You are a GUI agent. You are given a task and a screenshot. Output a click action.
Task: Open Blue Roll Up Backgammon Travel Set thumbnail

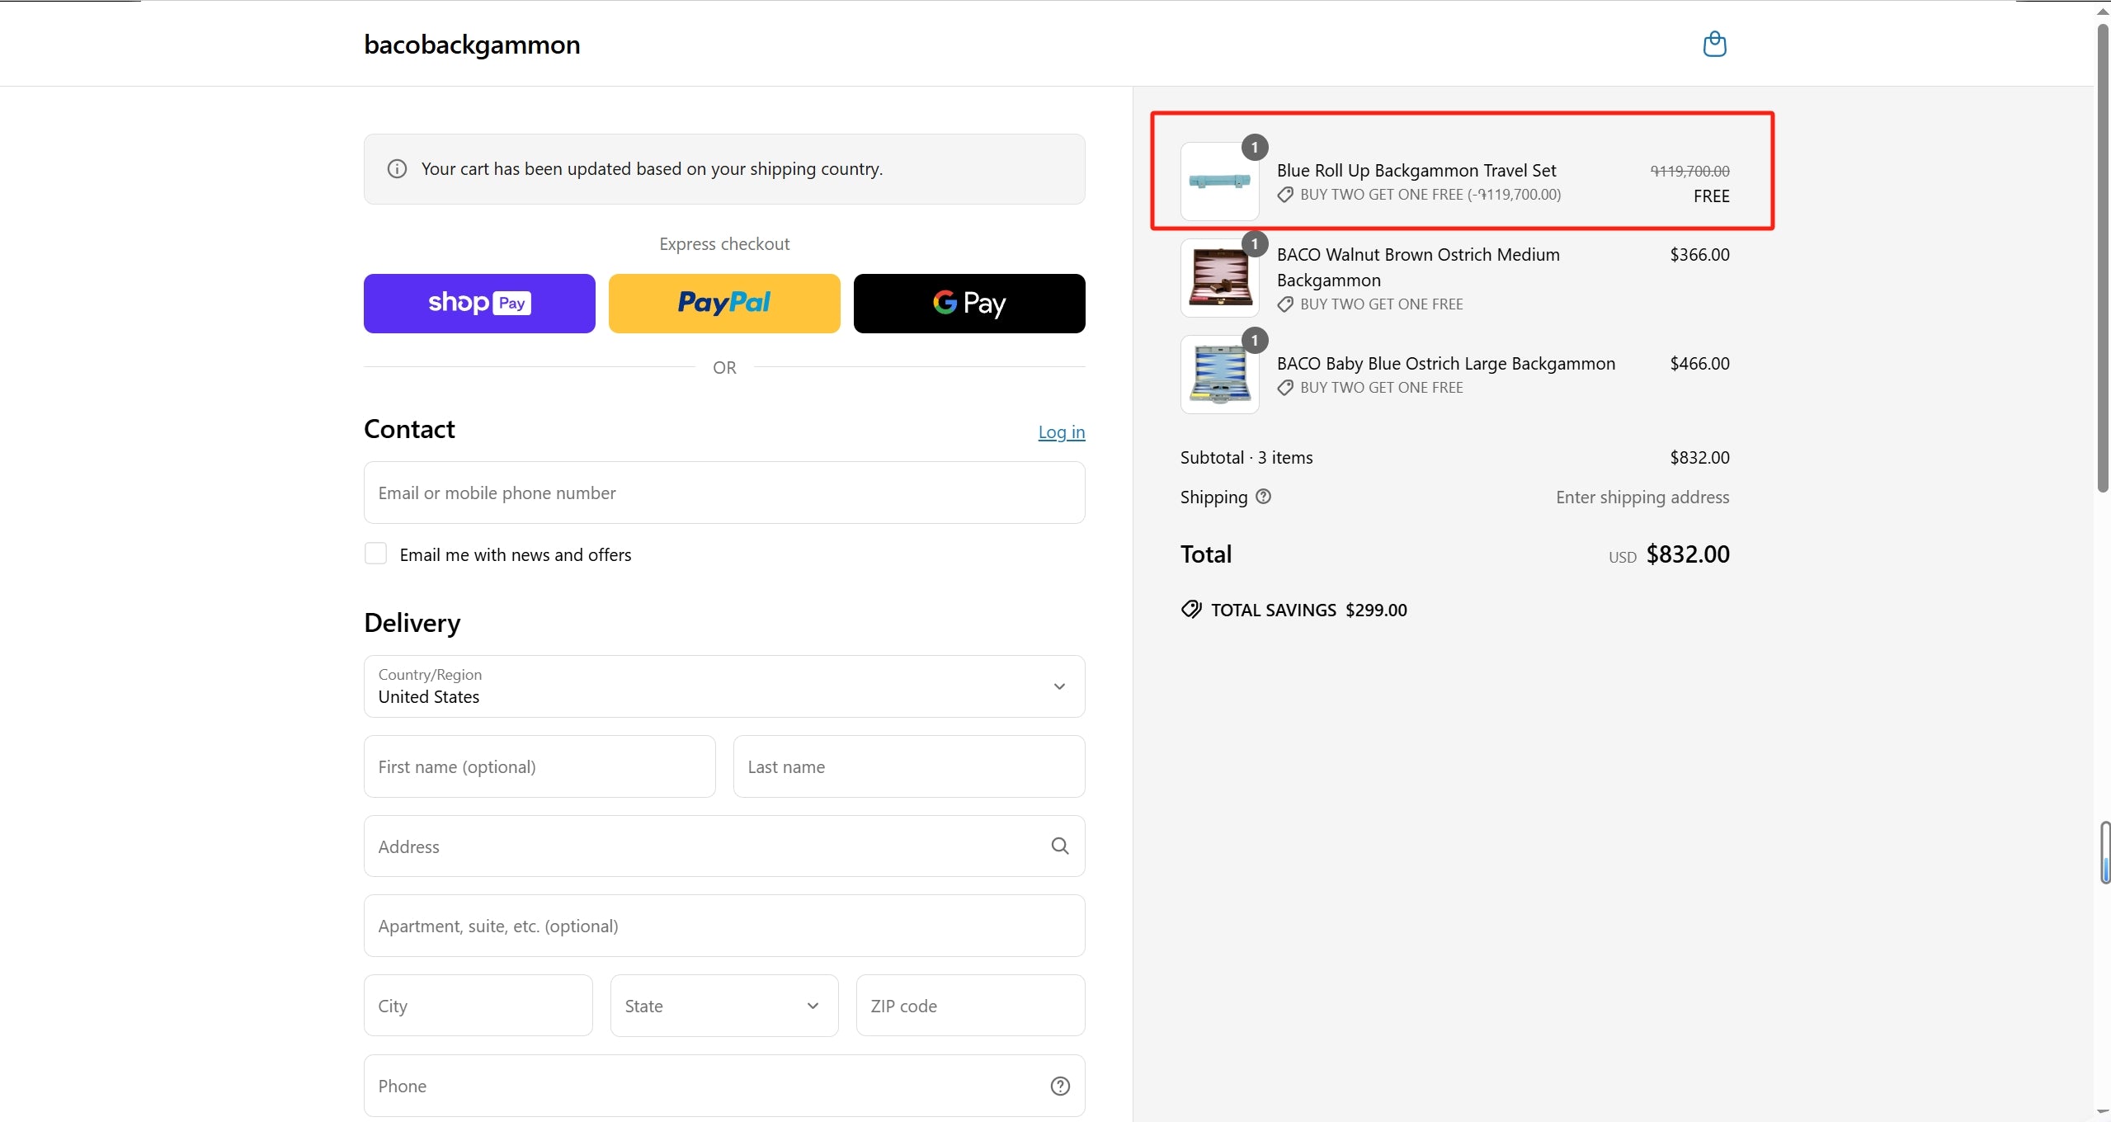tap(1219, 181)
